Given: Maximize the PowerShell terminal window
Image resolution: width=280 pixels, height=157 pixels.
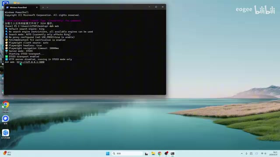Looking at the screenshot, I should (x=156, y=7).
